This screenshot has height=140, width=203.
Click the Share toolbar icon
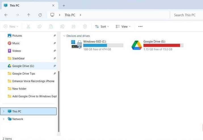[74, 26]
